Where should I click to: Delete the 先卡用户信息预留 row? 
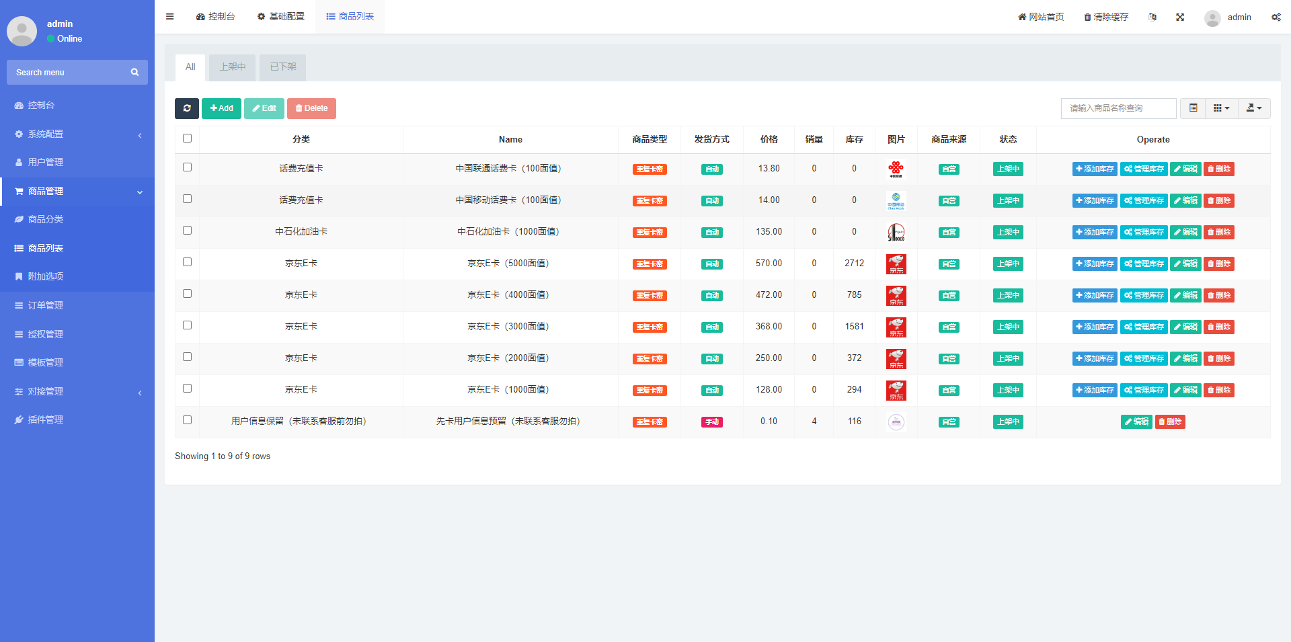(x=1170, y=422)
